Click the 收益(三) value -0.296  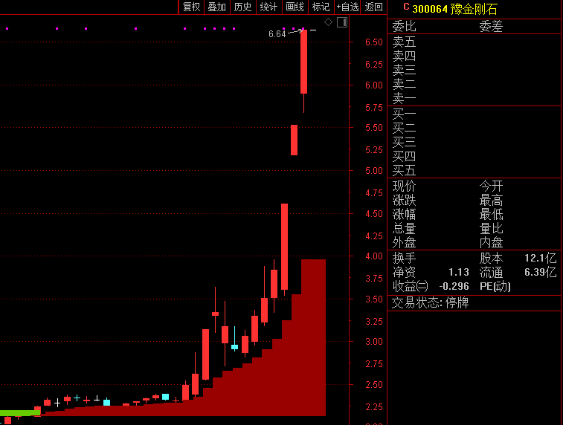(454, 286)
